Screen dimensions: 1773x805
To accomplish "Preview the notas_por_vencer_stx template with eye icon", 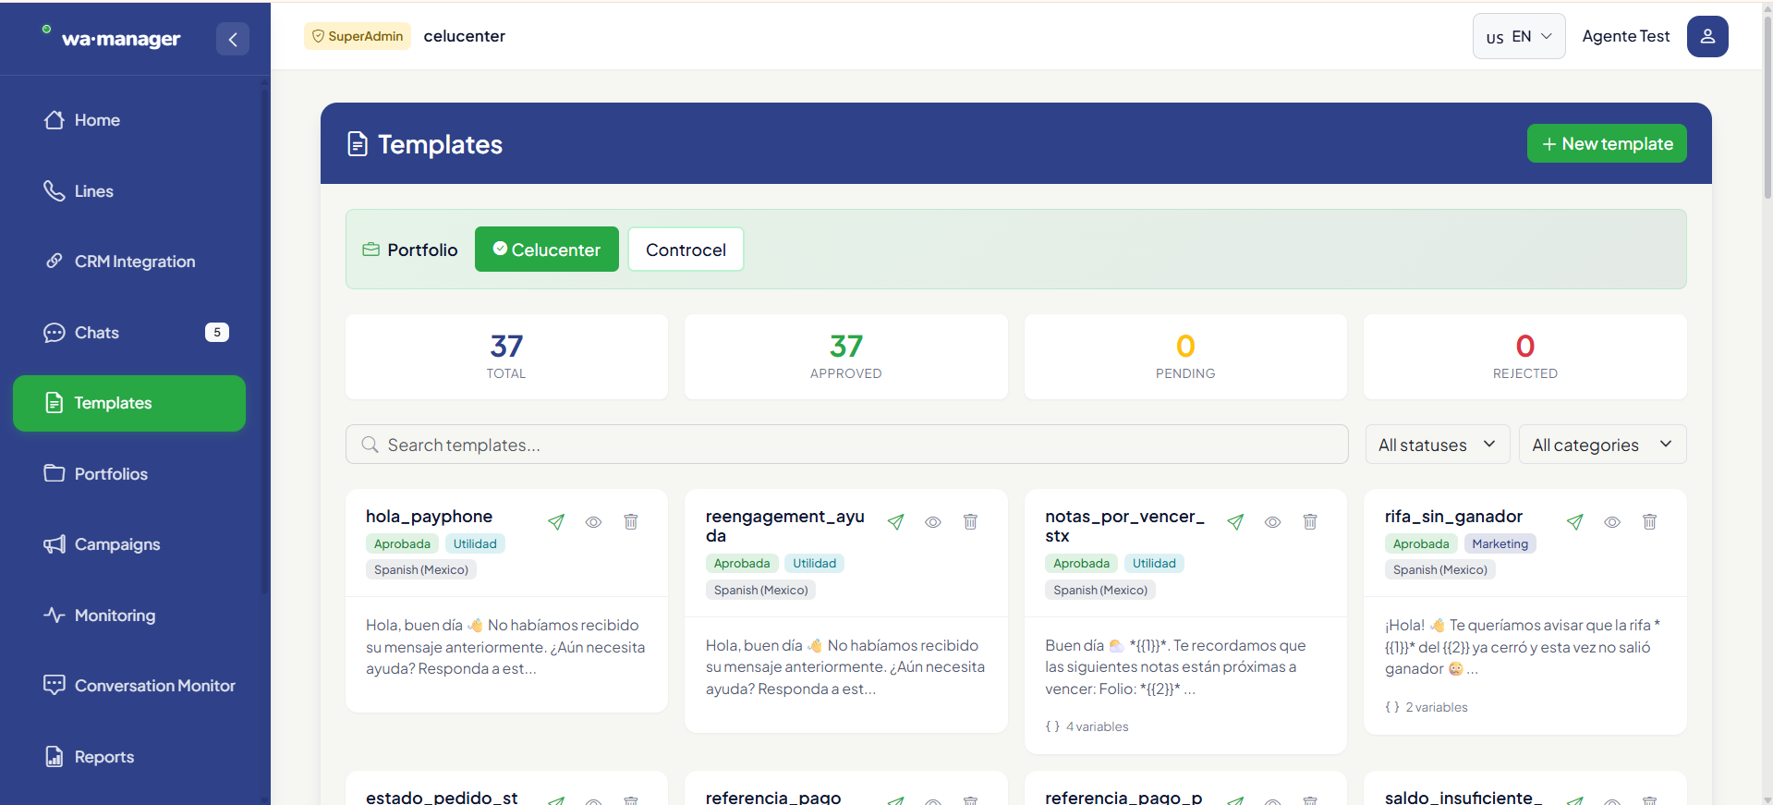I will (1272, 522).
